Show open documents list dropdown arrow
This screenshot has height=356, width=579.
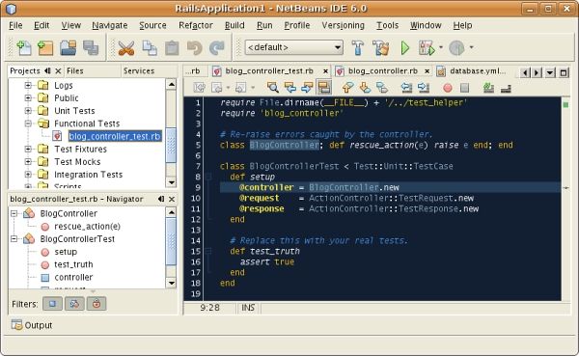550,72
